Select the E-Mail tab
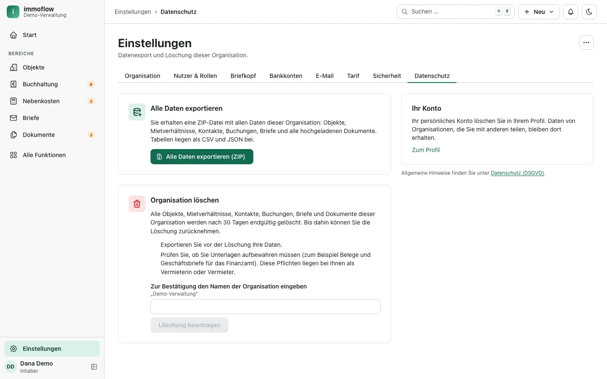The image size is (607, 379). click(325, 76)
